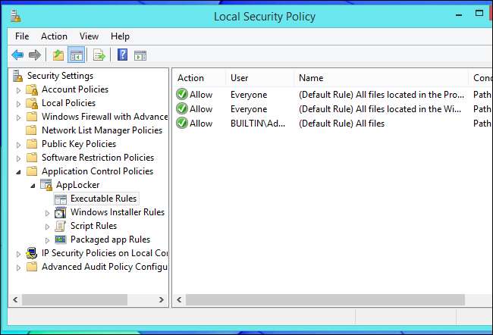Select the "(Default Rule) All files" rule name
The width and height of the screenshot is (493, 335).
[342, 124]
